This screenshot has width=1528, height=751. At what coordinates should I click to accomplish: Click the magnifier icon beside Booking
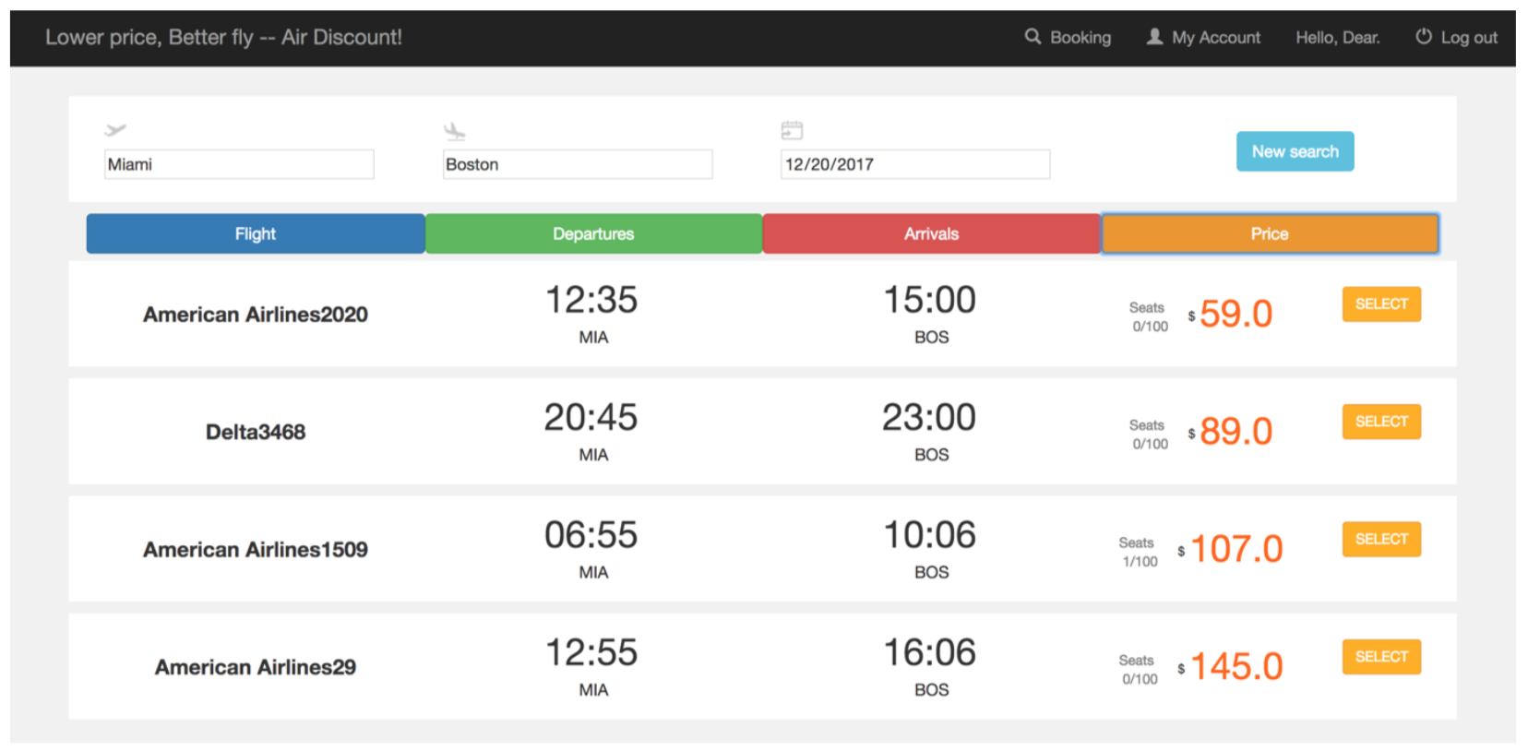[1033, 36]
